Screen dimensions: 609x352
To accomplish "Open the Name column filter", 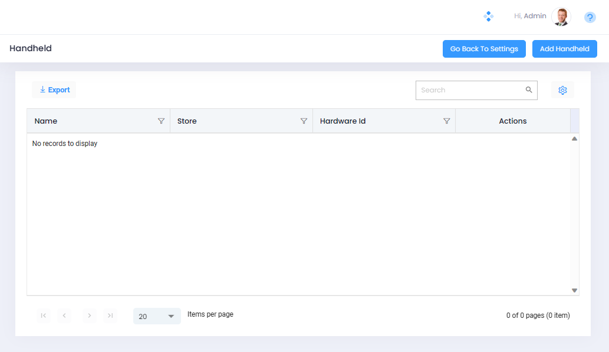I will pos(161,121).
